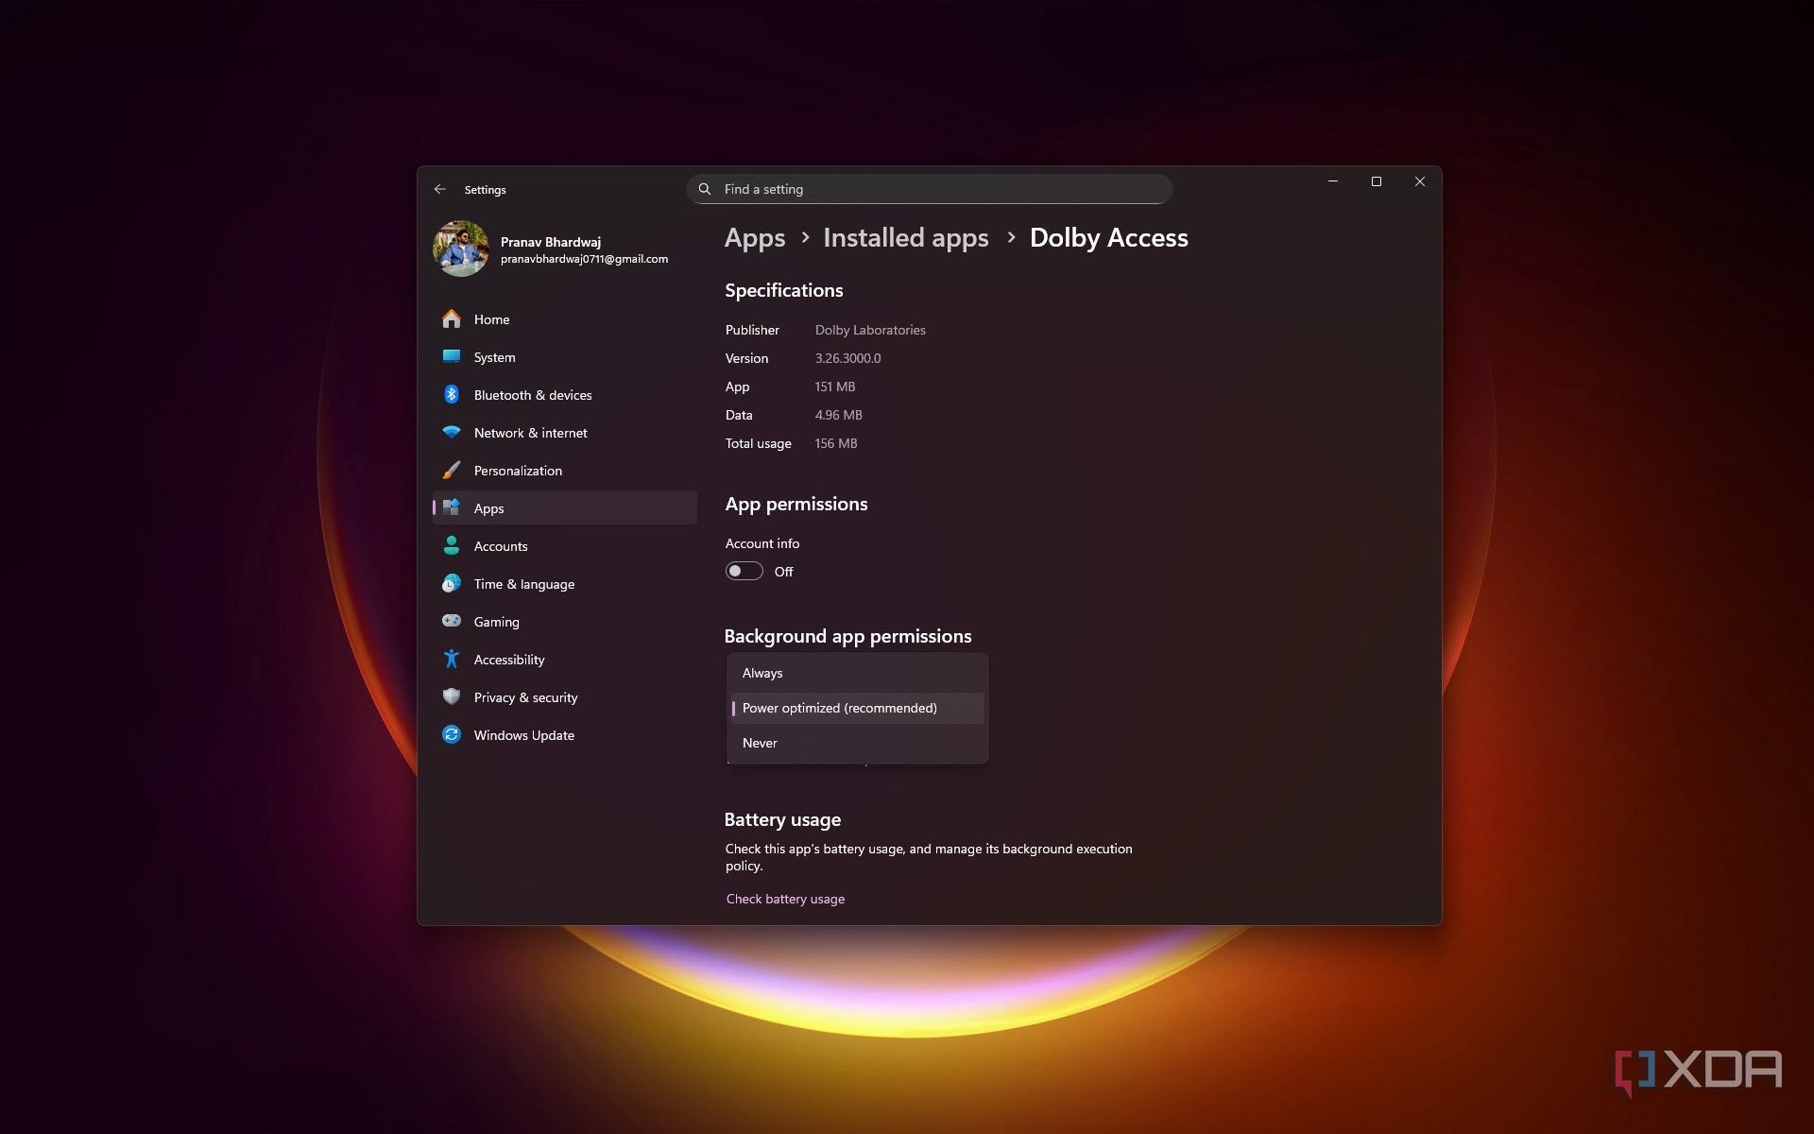1814x1134 pixels.
Task: Click the user profile picture
Action: click(461, 249)
